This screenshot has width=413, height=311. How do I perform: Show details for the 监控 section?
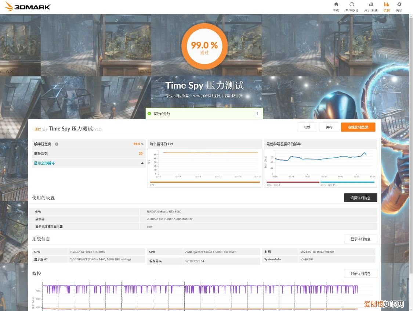[360, 274]
